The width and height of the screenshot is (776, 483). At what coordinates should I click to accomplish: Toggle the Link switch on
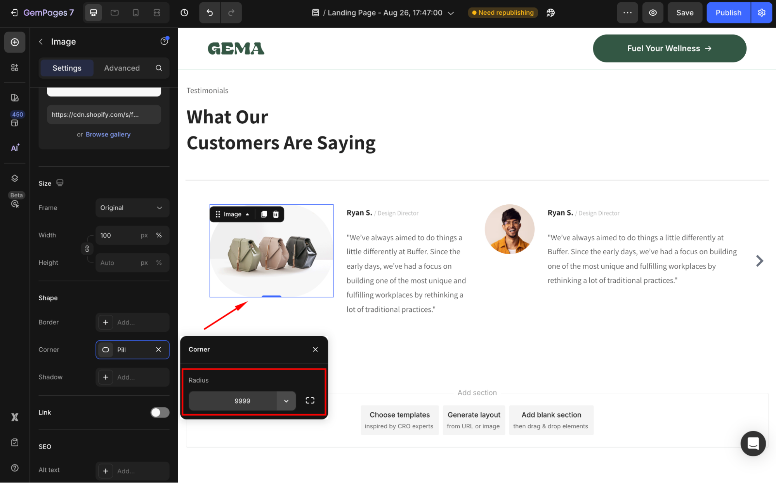coord(160,412)
